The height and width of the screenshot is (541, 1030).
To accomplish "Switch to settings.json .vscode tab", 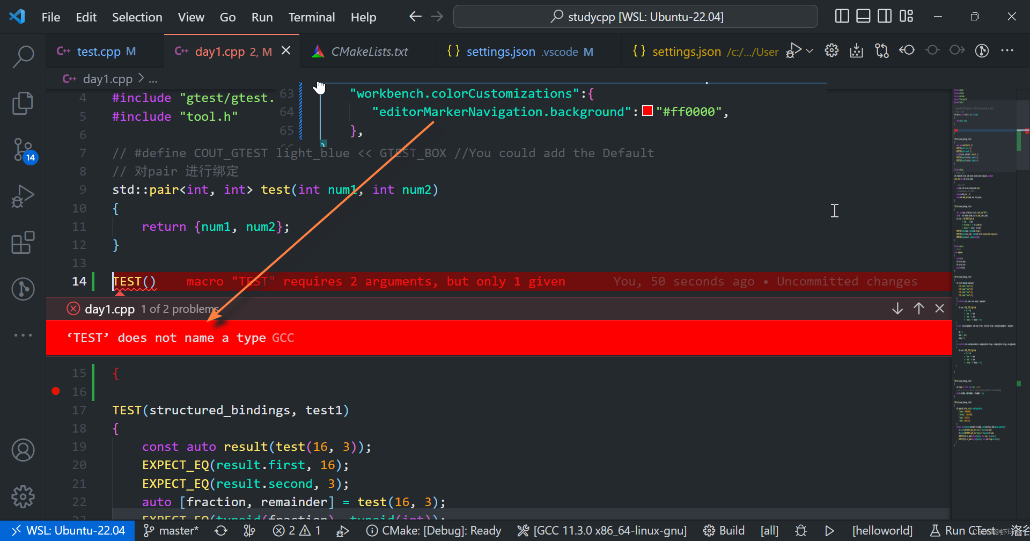I will (528, 52).
